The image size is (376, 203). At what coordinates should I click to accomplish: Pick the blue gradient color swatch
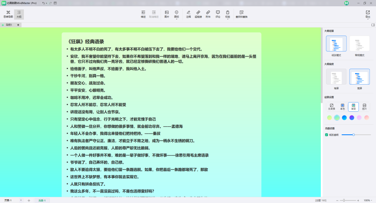(x=344, y=118)
